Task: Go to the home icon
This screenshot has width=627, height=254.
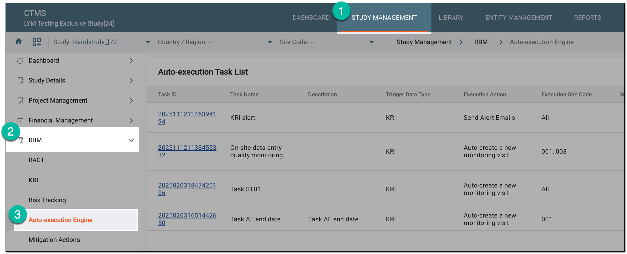Action: (x=19, y=41)
